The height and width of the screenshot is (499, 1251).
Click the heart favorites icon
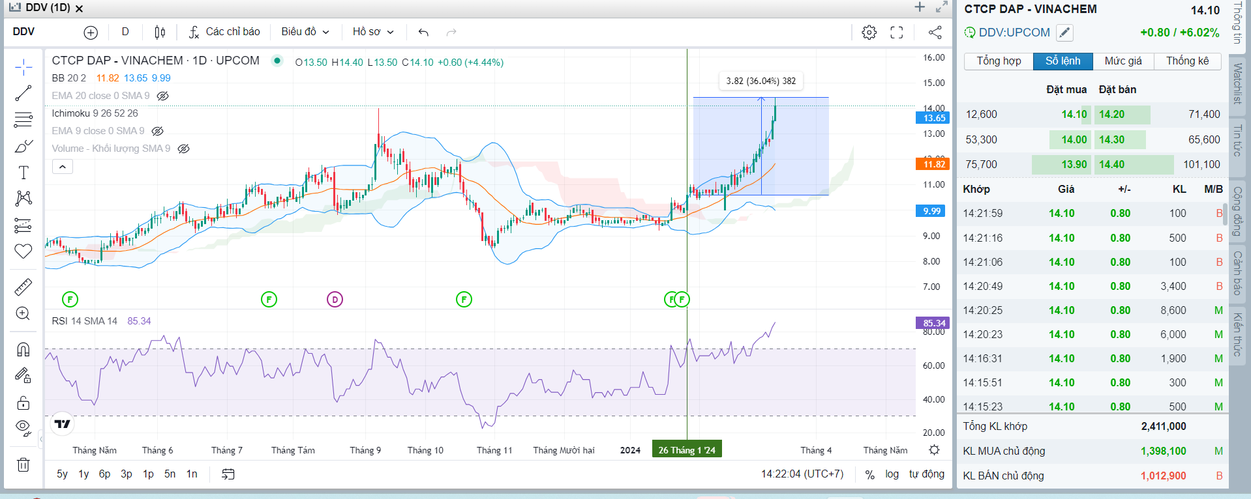[23, 251]
